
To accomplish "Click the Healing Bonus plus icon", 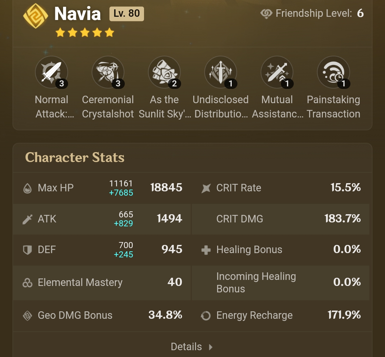I will pos(206,250).
